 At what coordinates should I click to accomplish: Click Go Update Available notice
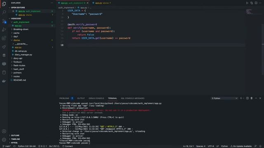[x=241, y=146]
